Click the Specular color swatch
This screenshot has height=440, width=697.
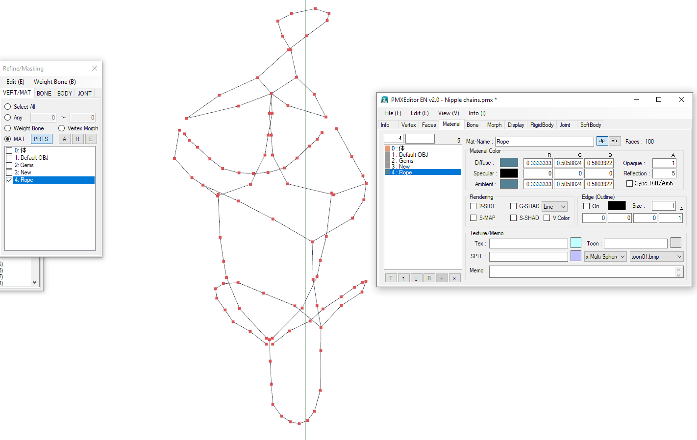coord(509,173)
